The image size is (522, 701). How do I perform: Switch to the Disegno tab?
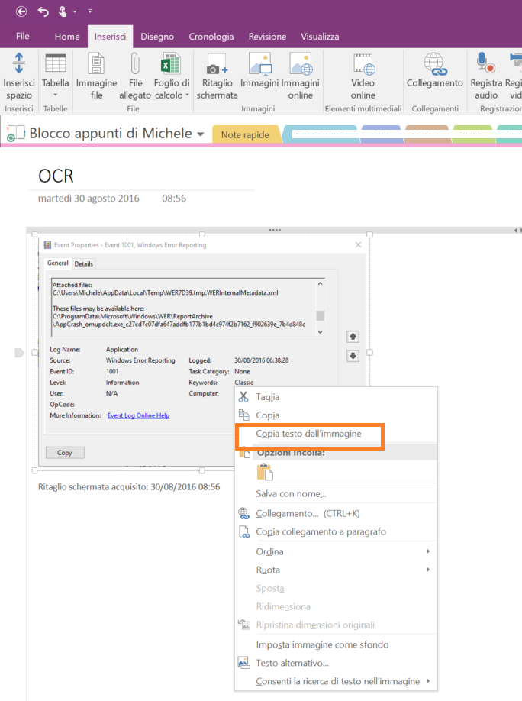coord(157,37)
